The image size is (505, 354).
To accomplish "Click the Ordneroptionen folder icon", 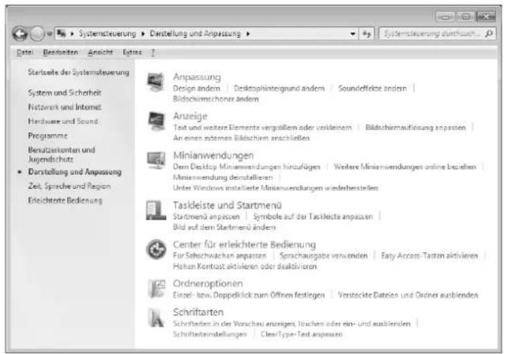I will [157, 288].
